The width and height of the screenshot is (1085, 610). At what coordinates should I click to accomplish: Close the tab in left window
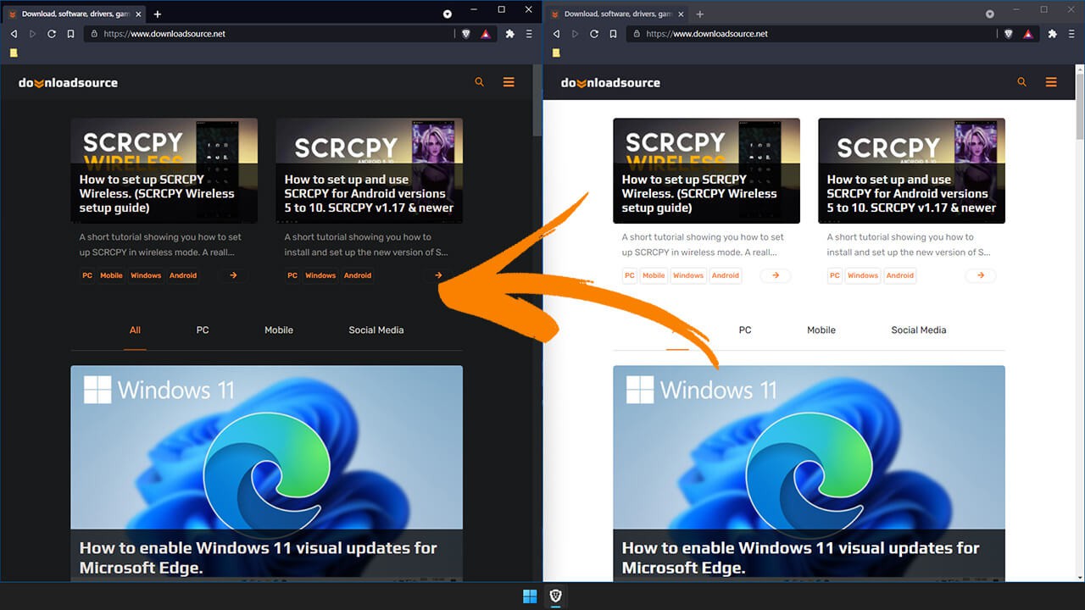(137, 14)
